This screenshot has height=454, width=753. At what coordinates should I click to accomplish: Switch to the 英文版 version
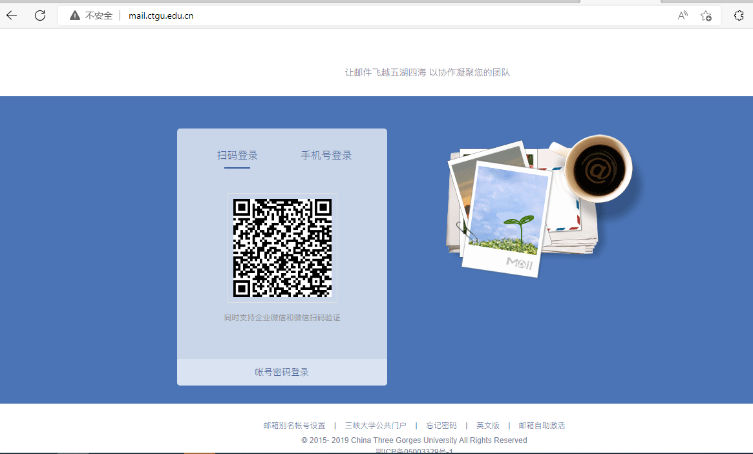(488, 425)
